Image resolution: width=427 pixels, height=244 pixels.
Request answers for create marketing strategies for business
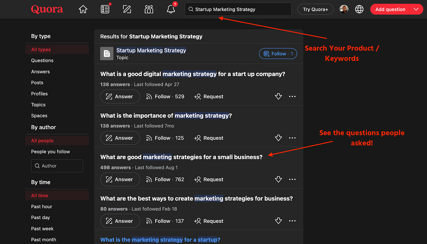tap(209, 221)
